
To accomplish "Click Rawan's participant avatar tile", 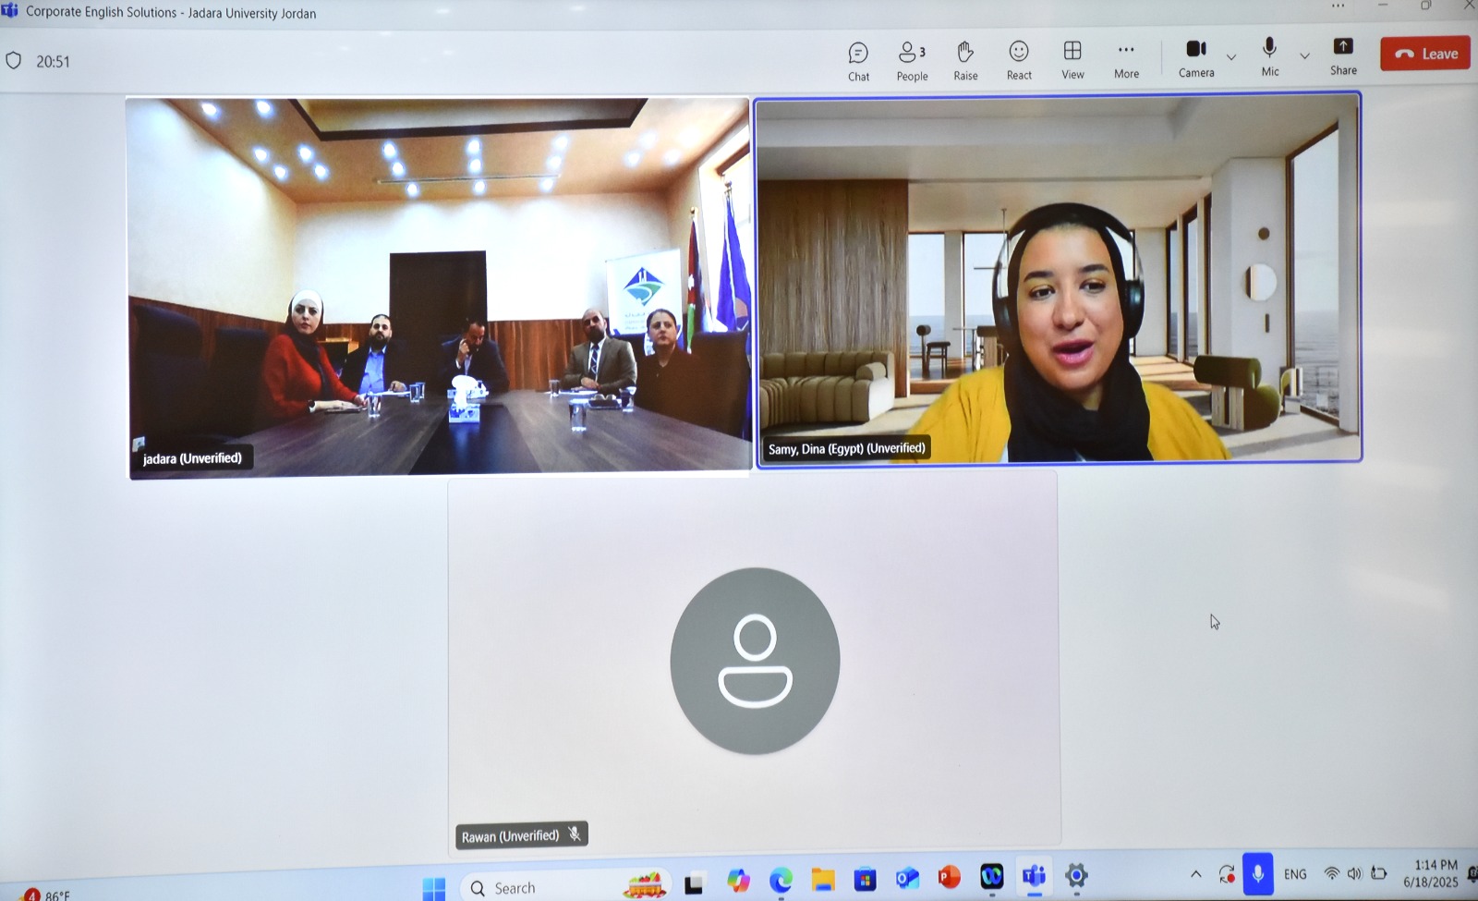I will click(x=754, y=661).
